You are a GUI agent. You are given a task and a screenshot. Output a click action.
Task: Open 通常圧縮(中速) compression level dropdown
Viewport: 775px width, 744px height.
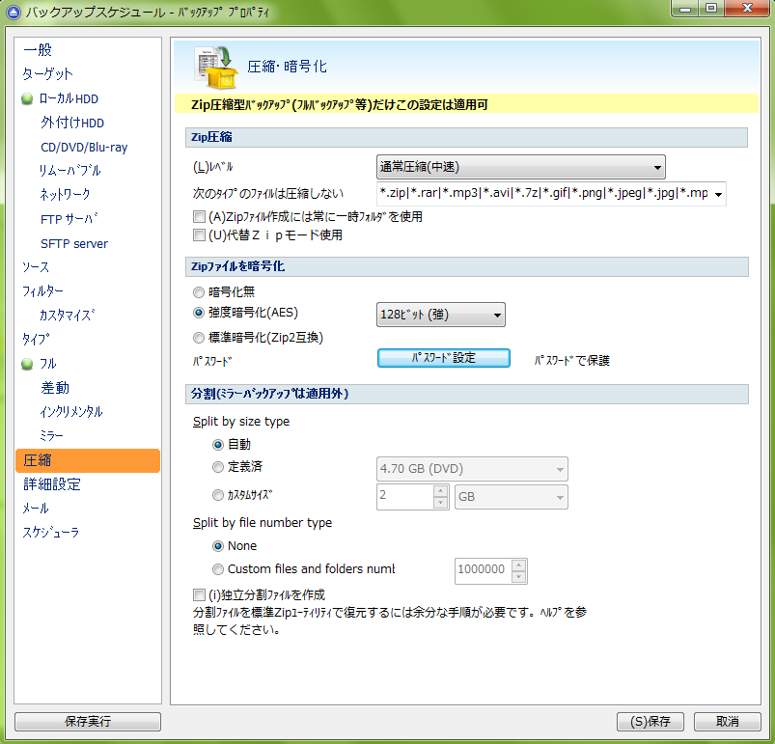coord(519,167)
